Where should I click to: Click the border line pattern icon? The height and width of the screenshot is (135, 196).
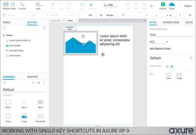[129, 15]
